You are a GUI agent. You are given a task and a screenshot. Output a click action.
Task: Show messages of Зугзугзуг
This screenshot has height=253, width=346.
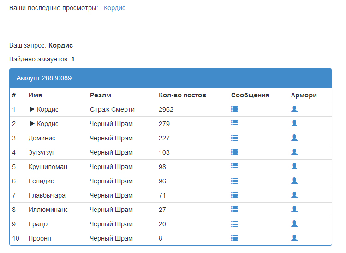point(234,152)
